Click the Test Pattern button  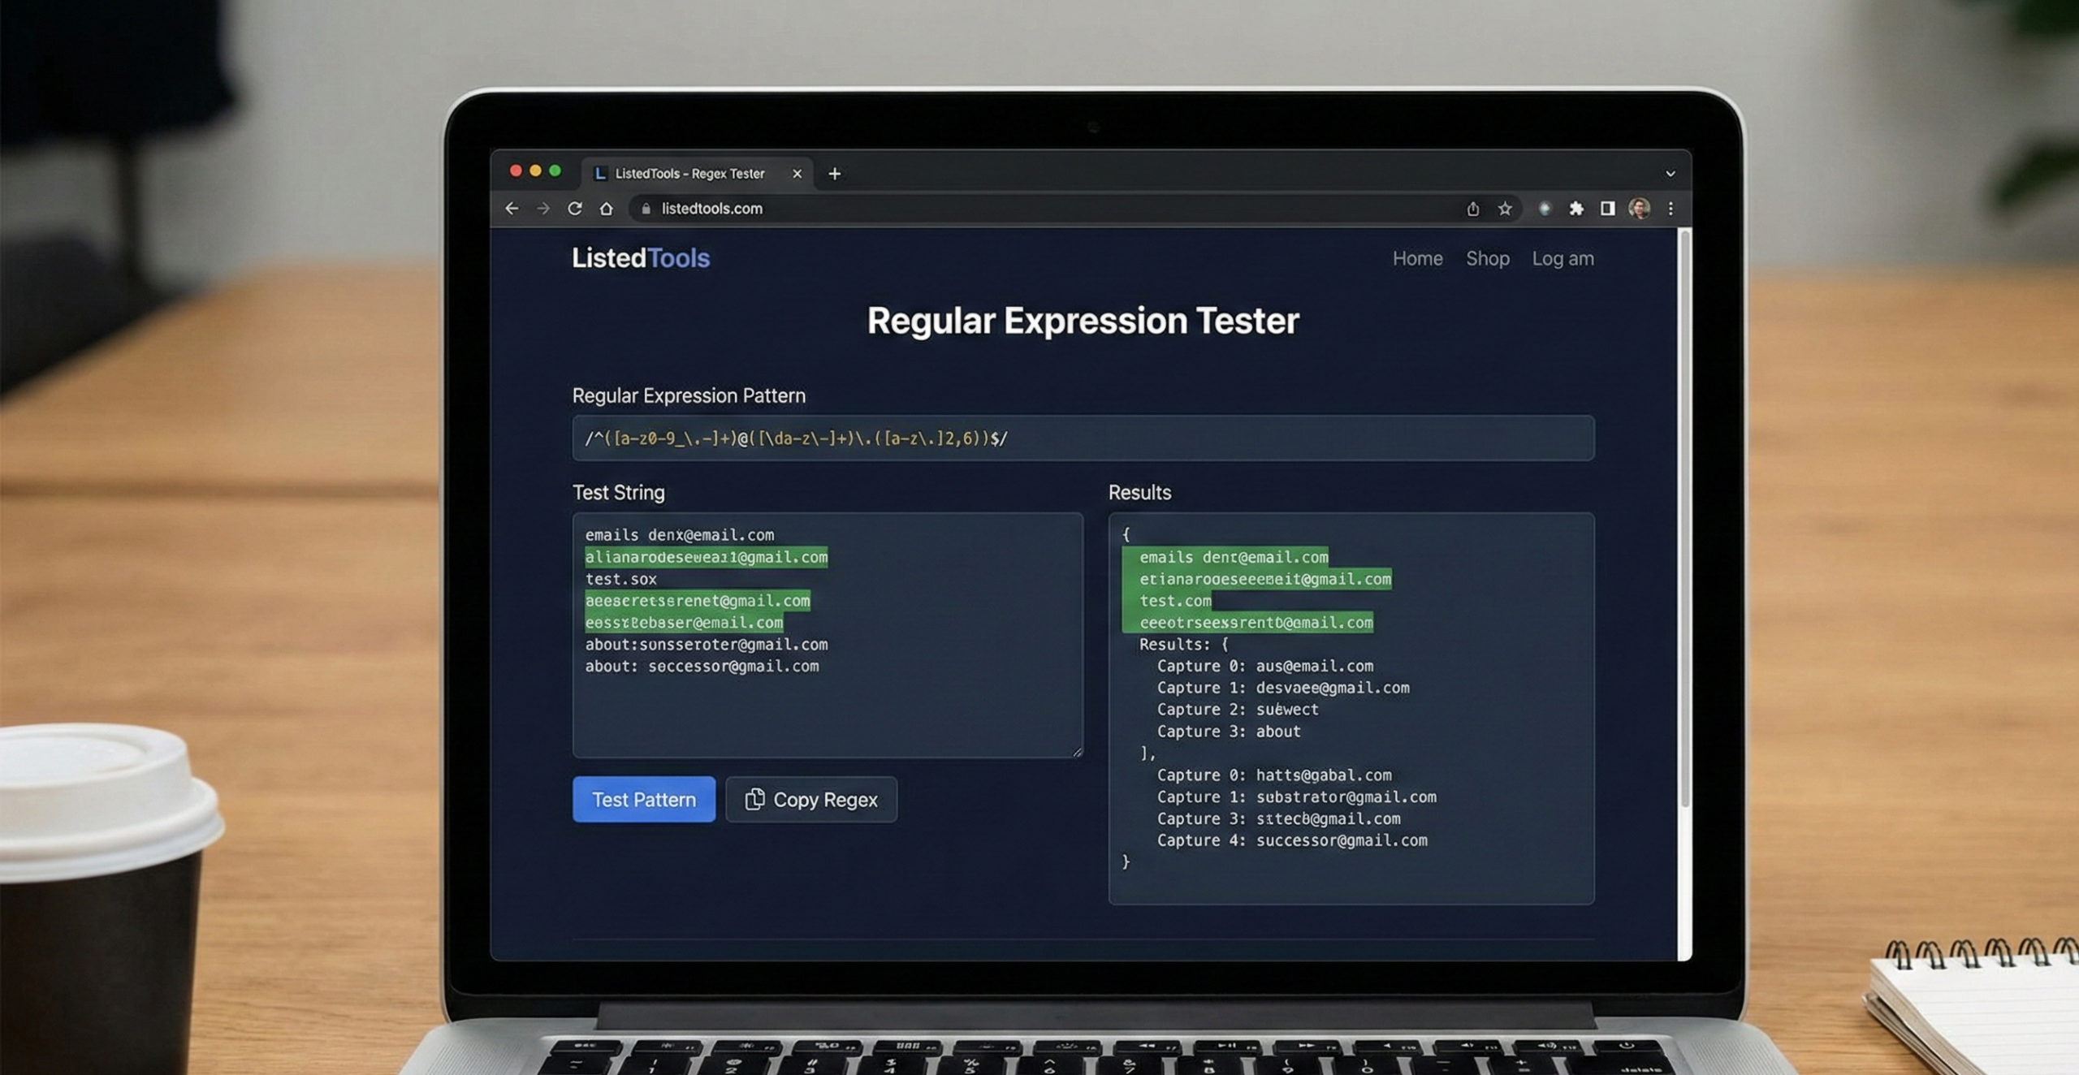[642, 800]
